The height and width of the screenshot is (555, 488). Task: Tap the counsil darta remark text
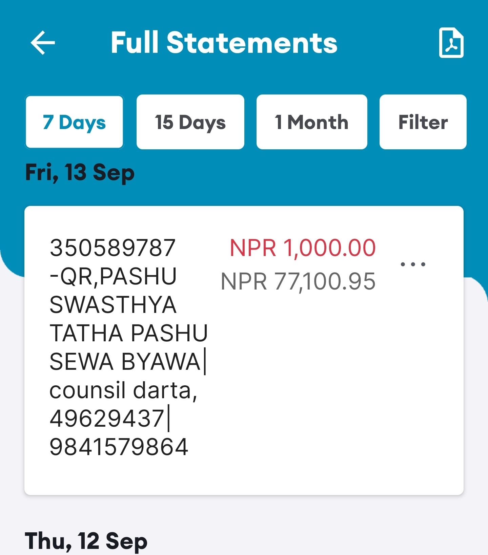[123, 390]
